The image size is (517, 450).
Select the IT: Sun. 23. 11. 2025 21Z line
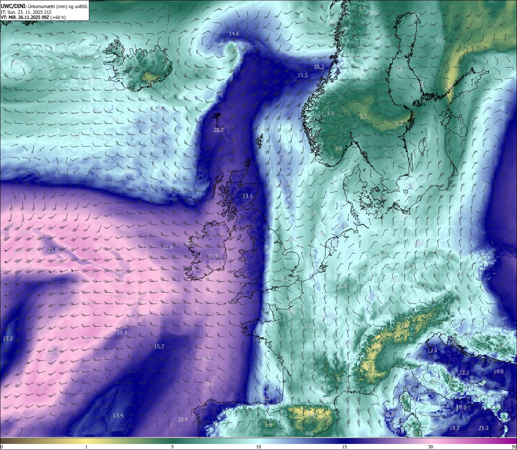click(26, 12)
